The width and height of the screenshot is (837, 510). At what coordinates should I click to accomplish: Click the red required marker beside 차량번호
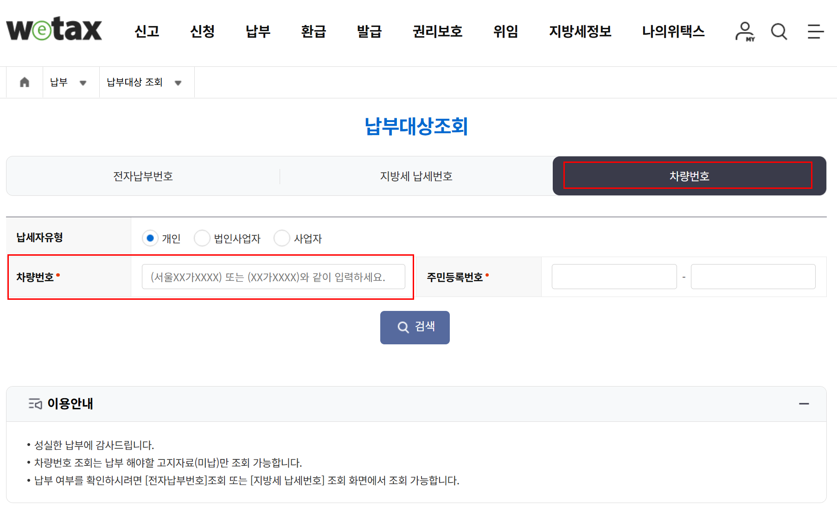pyautogui.click(x=58, y=274)
